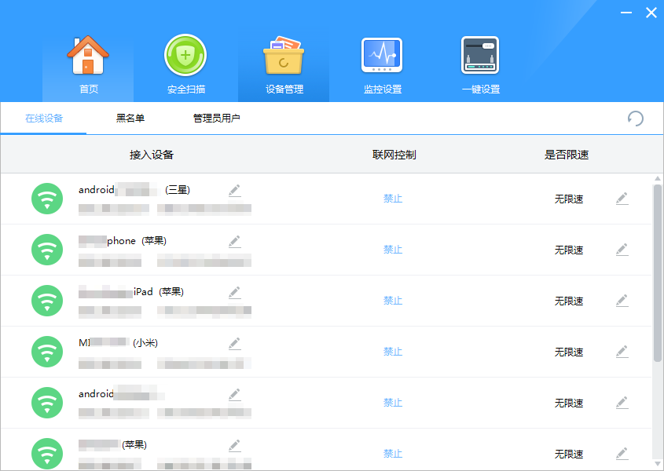Click 禁止 to block the 三星 device
This screenshot has width=664, height=471.
393,199
